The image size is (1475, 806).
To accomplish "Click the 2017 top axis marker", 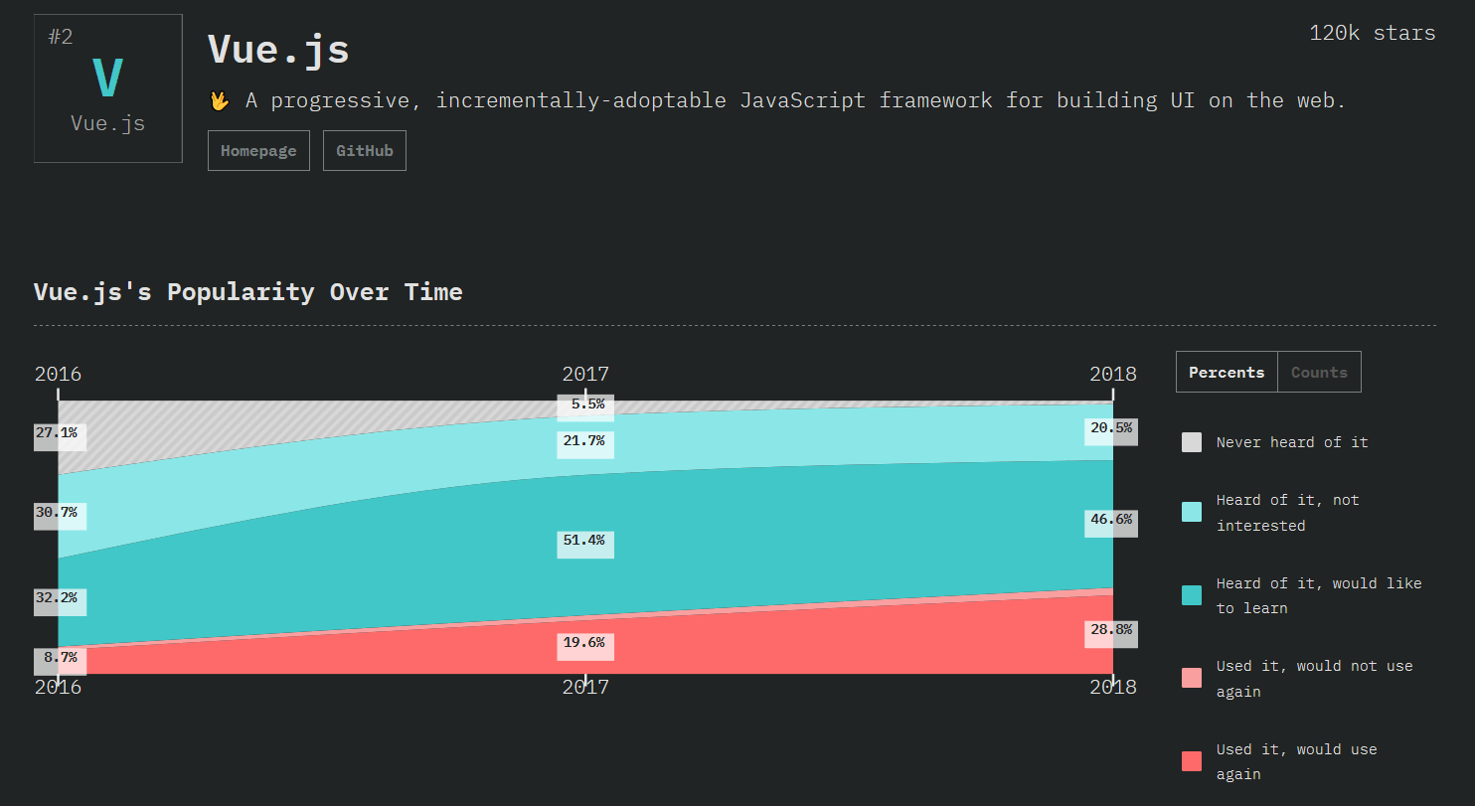I will click(x=585, y=375).
